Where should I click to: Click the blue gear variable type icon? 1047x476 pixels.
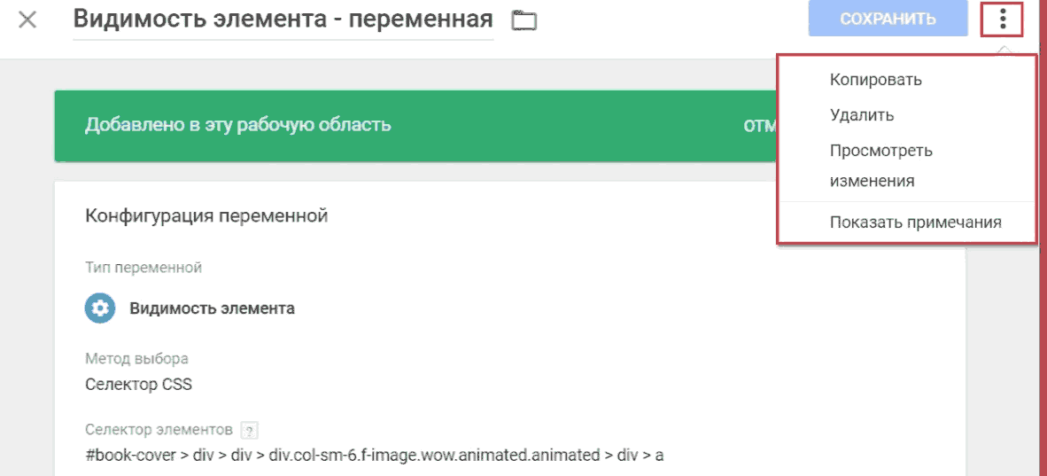[x=100, y=308]
